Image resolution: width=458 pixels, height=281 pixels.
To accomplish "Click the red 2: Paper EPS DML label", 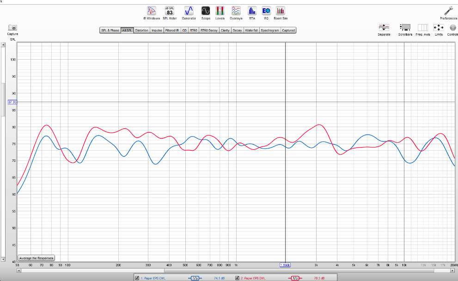I will point(253,278).
